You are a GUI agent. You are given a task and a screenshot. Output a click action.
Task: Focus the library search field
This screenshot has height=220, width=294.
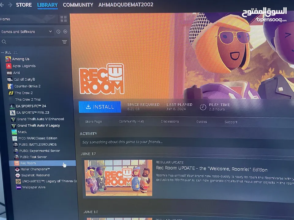tap(34, 42)
